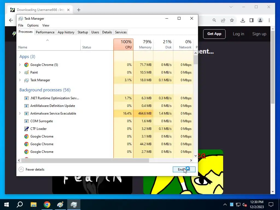This screenshot has width=280, height=210.
Task: Open the File menu
Action: point(21,25)
